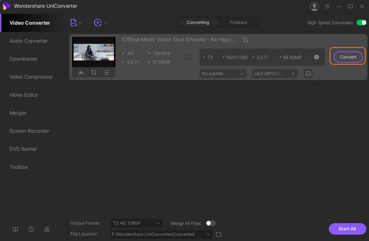Select Video Converter in sidebar
This screenshot has height=241, width=369.
tap(30, 23)
